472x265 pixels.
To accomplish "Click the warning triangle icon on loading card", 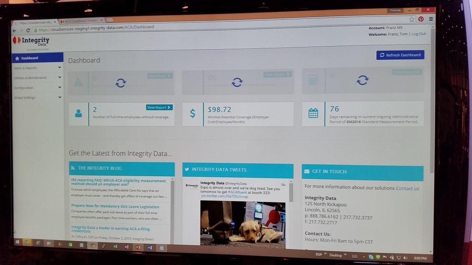I will click(x=78, y=82).
